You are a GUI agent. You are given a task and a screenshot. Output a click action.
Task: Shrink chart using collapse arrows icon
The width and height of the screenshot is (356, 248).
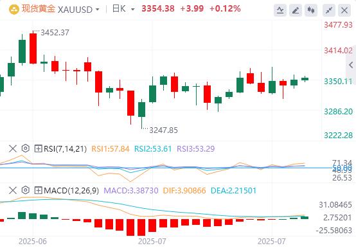tap(329, 10)
